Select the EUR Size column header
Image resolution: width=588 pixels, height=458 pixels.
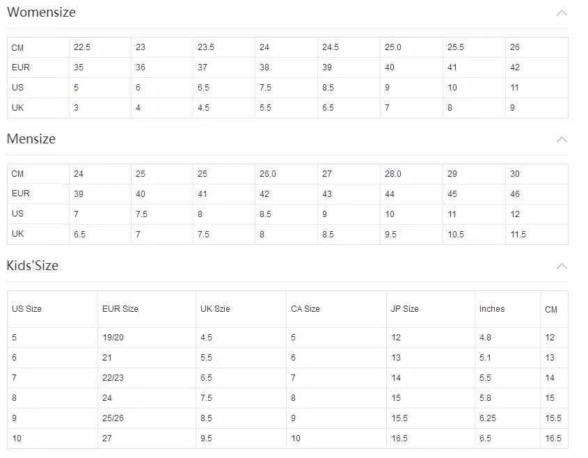(x=120, y=309)
